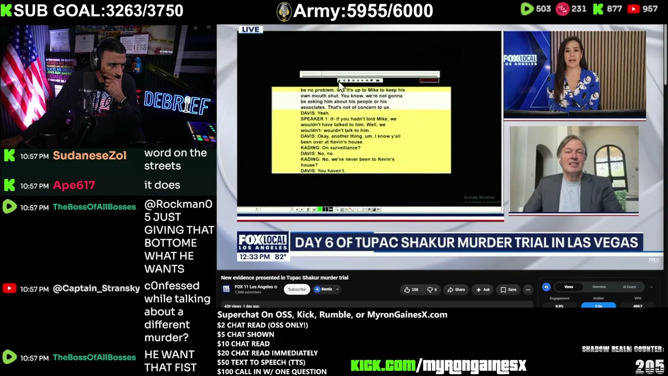Click the $50 TEXT TO SPEECH (TTS) line
Screen dimensions: 668x376
pos(261,362)
